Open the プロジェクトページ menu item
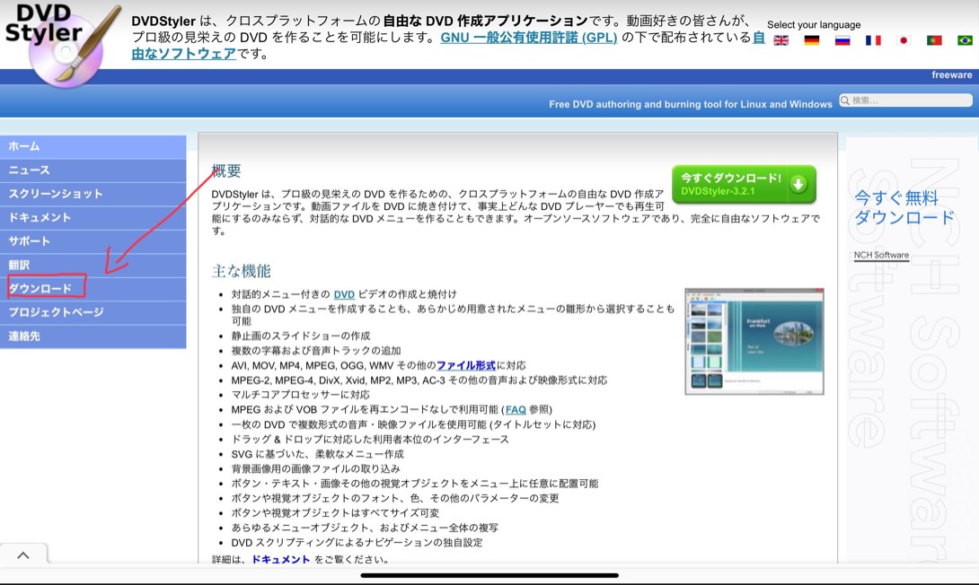This screenshot has height=585, width=979. coord(93,312)
